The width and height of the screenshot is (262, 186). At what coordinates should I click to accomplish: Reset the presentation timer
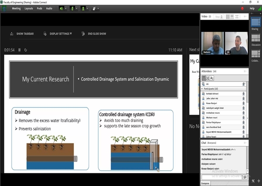coord(25,50)
